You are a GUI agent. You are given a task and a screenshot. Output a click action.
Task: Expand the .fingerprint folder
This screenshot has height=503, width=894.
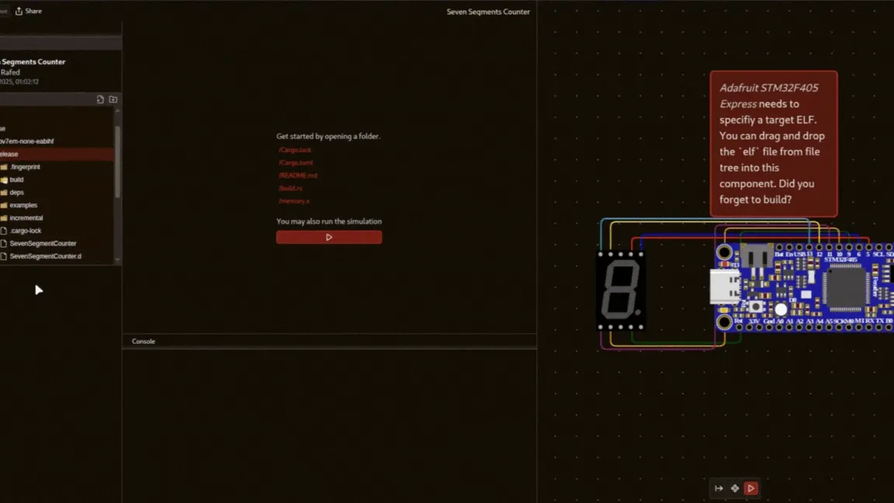coord(4,166)
